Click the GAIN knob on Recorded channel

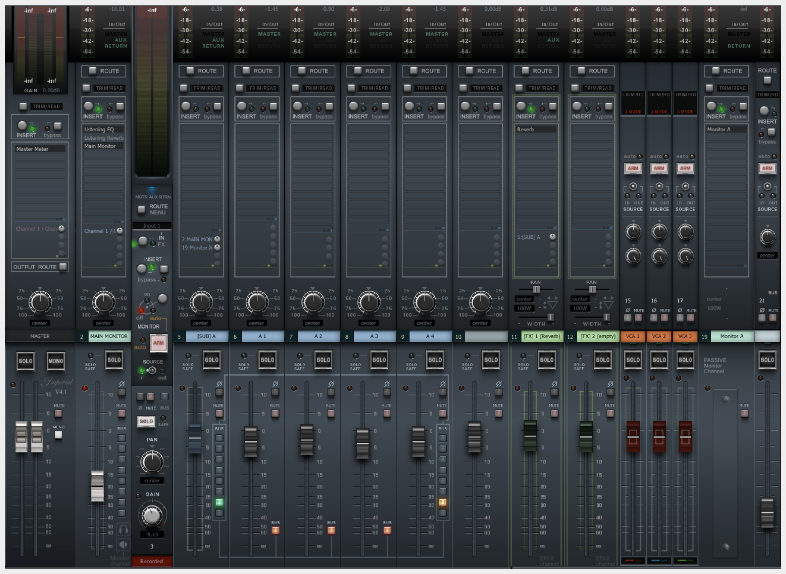152,515
